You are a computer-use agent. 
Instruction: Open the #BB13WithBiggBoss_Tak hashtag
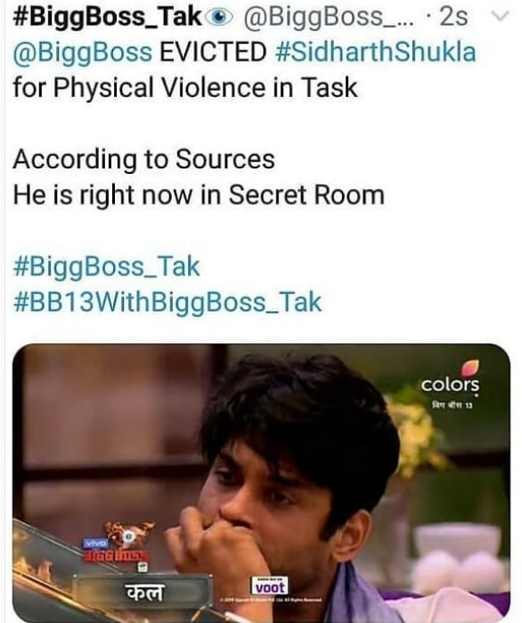click(x=167, y=302)
